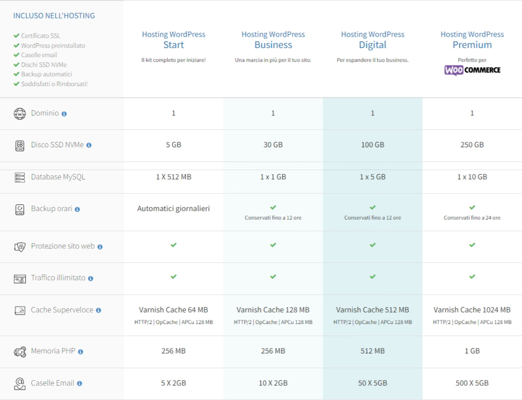
Task: Click the checkmark beside Certificato SSL
Action: [16, 36]
